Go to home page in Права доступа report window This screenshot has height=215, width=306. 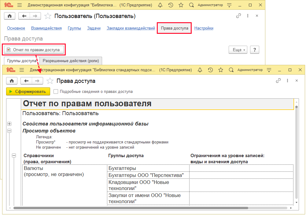point(12,81)
